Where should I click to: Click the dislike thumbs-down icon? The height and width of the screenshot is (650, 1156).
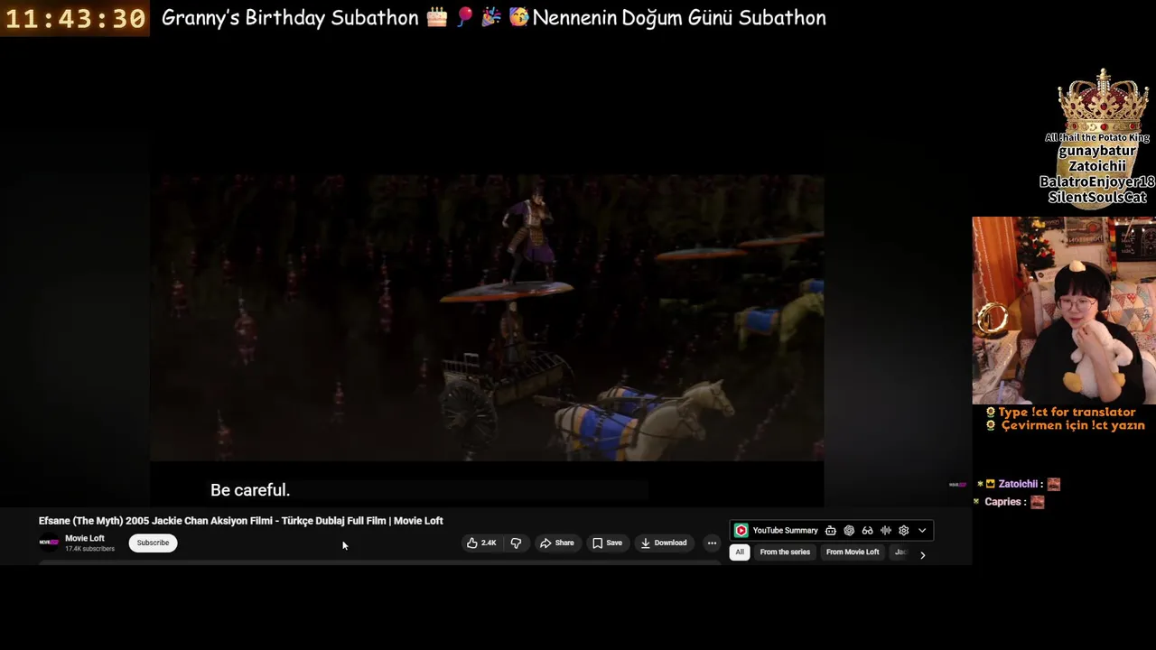tap(516, 543)
